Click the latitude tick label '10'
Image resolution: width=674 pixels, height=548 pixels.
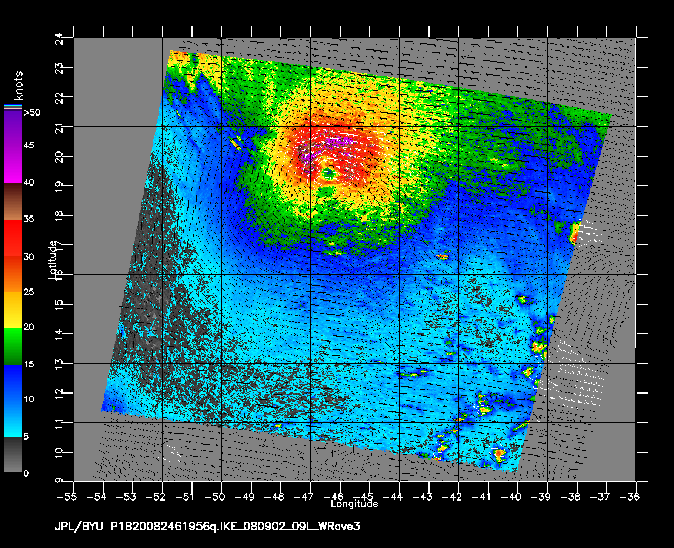(x=59, y=454)
